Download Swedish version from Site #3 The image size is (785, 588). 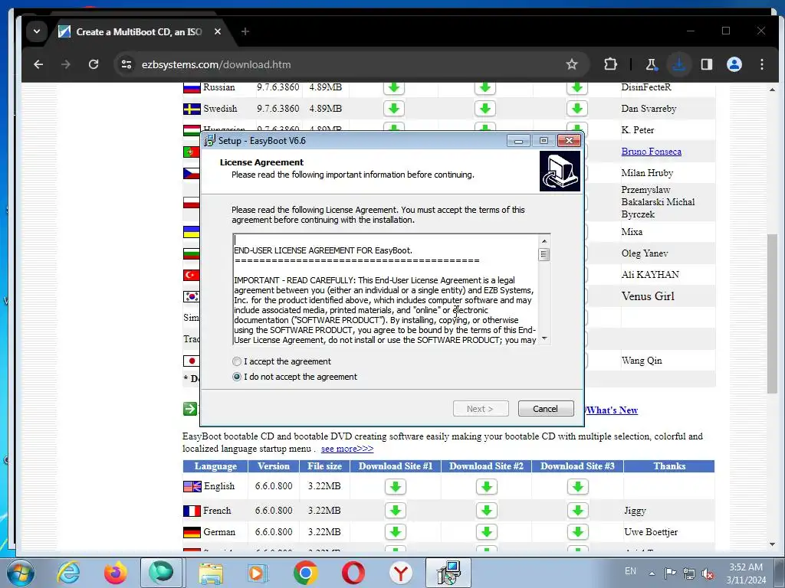(x=576, y=109)
